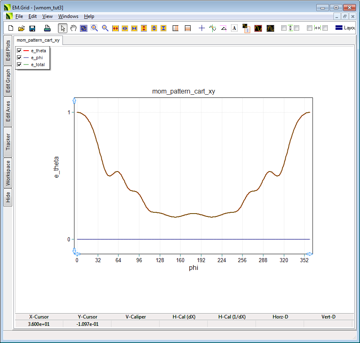Open the Windows menu
The image size is (360, 343).
pos(68,16)
